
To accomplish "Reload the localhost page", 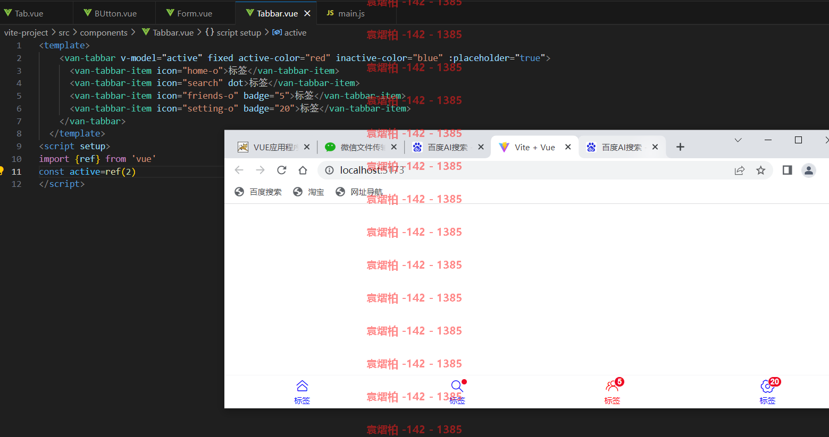I will coord(282,170).
